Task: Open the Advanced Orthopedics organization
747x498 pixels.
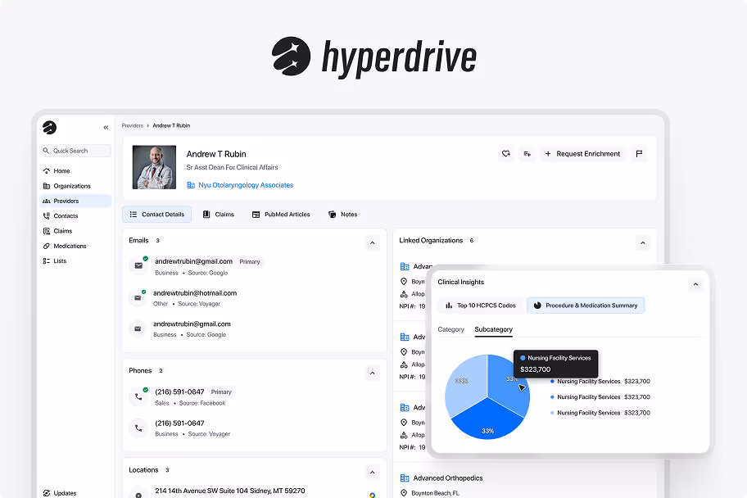Action: [x=448, y=478]
